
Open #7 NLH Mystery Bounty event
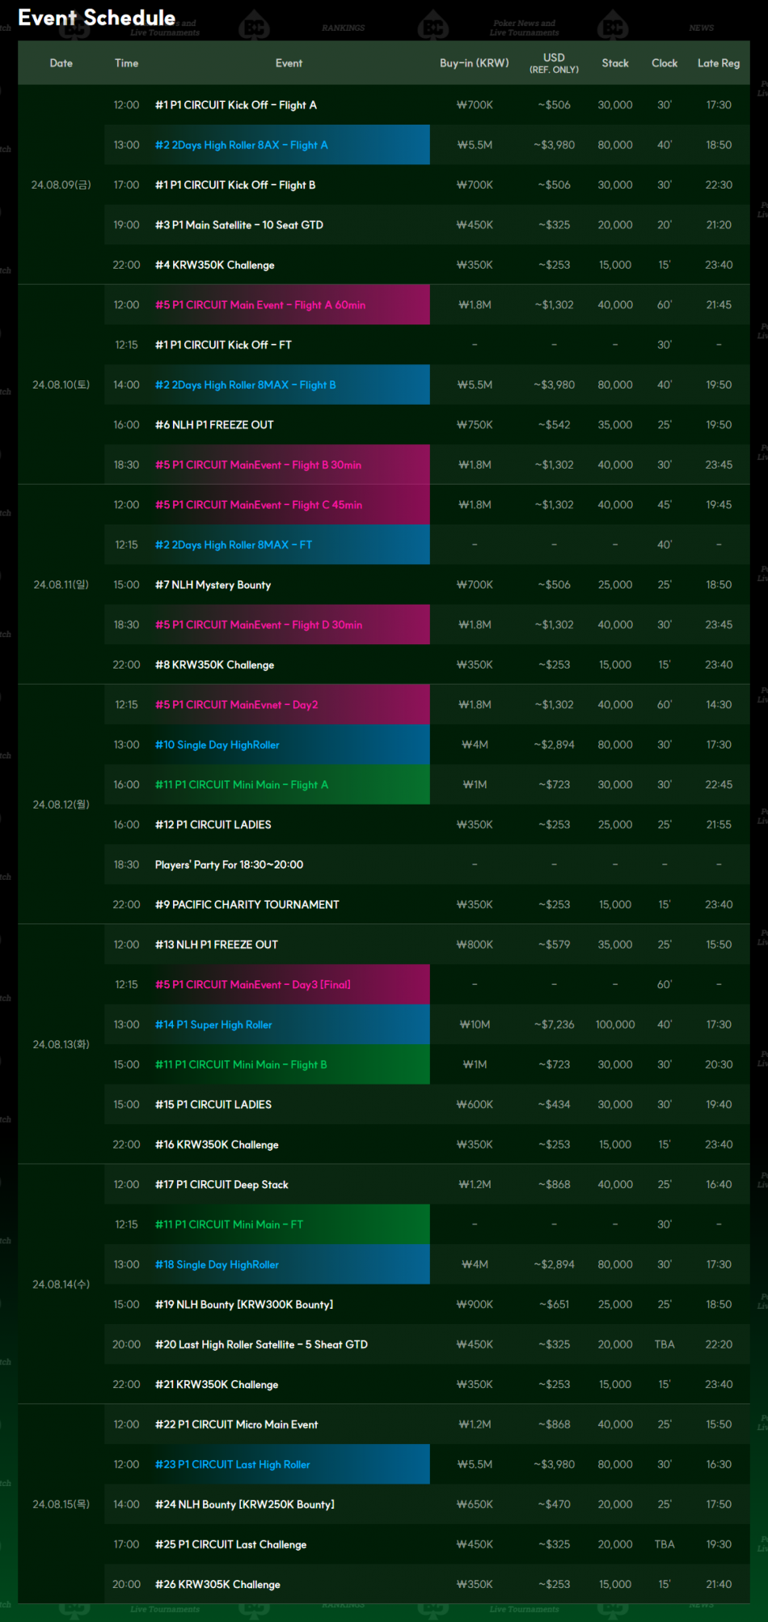[x=213, y=585]
